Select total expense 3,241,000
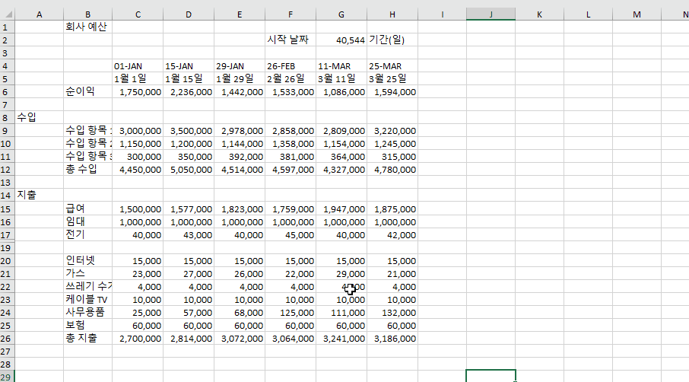 click(x=341, y=339)
